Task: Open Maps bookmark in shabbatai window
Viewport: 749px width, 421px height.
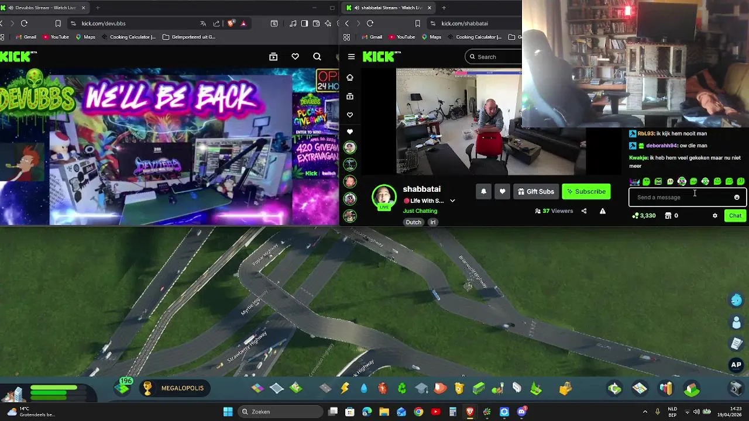Action: pyautogui.click(x=431, y=37)
